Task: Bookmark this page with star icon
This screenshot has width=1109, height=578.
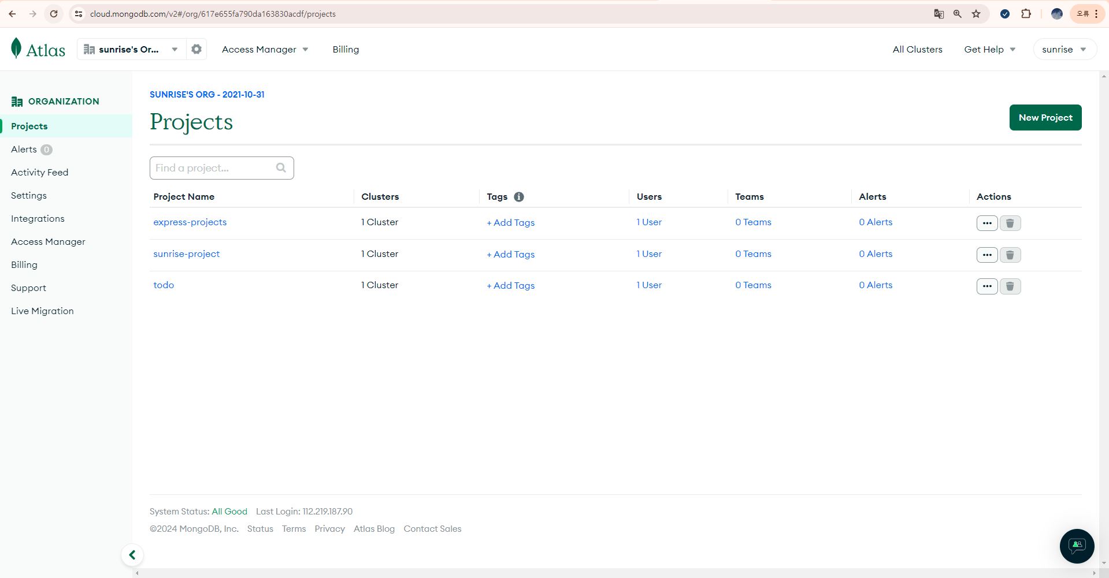Action: click(976, 14)
